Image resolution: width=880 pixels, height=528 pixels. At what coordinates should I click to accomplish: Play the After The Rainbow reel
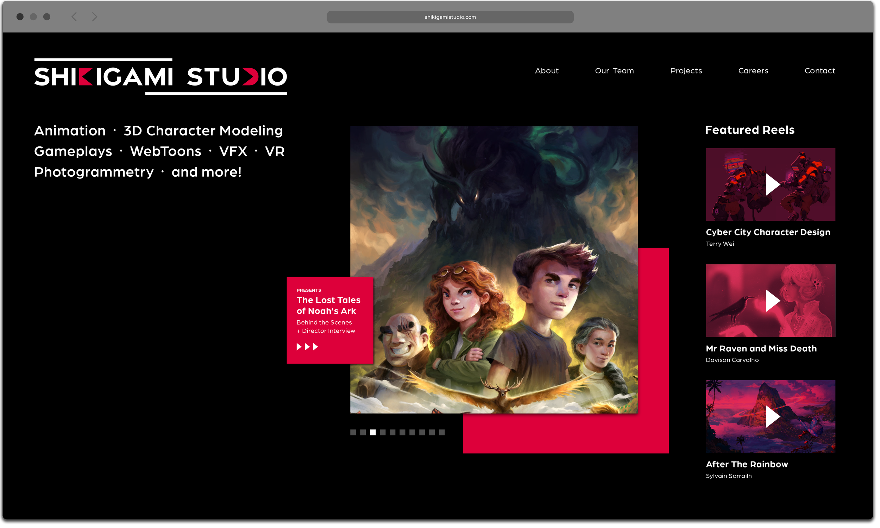[x=772, y=416]
